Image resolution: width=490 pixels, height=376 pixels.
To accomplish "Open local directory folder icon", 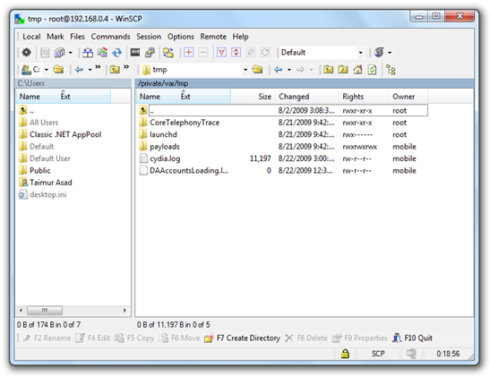I will click(x=58, y=69).
